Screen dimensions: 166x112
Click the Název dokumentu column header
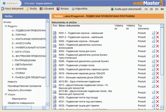click(x=69, y=26)
